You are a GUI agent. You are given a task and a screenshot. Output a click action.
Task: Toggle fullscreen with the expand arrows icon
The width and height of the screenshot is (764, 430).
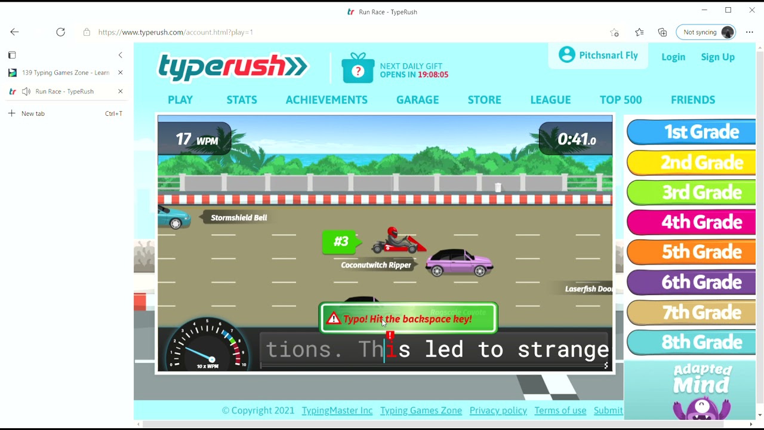click(606, 365)
